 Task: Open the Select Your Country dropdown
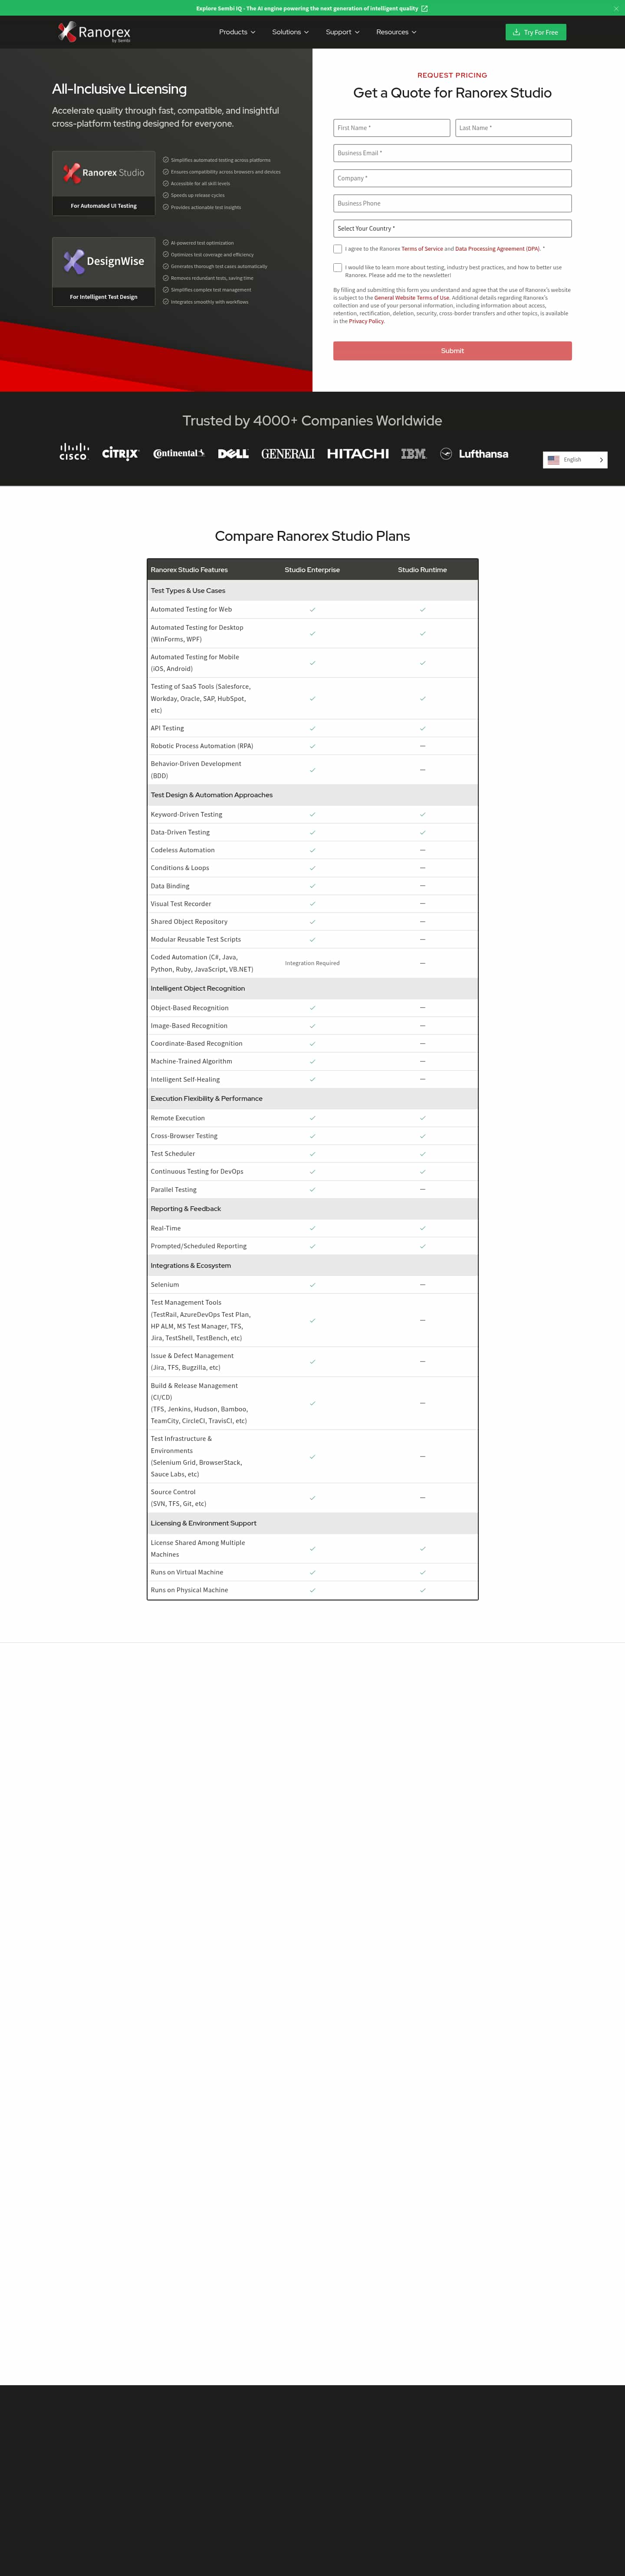coord(452,228)
